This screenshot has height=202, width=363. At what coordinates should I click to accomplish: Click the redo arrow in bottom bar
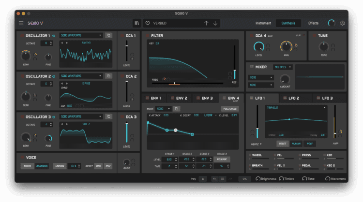coord(230,179)
